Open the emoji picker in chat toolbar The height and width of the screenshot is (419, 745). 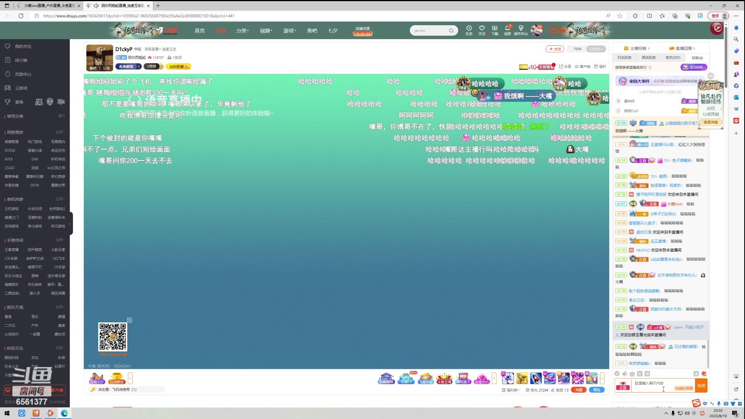coord(617,374)
